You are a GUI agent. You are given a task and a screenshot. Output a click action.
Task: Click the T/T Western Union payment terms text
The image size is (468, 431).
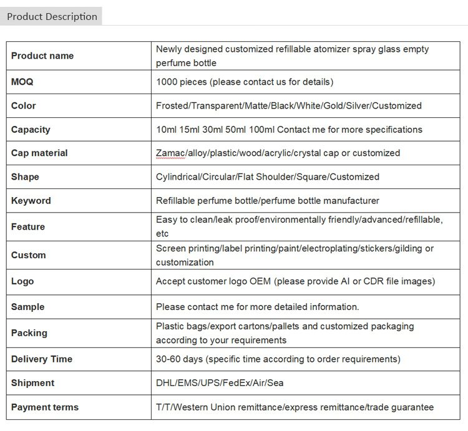click(295, 407)
